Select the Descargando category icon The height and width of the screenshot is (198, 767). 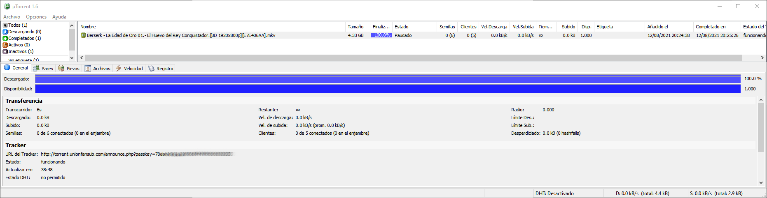5,32
